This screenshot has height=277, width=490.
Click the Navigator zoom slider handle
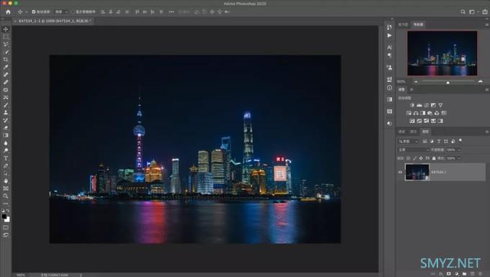pyautogui.click(x=447, y=82)
